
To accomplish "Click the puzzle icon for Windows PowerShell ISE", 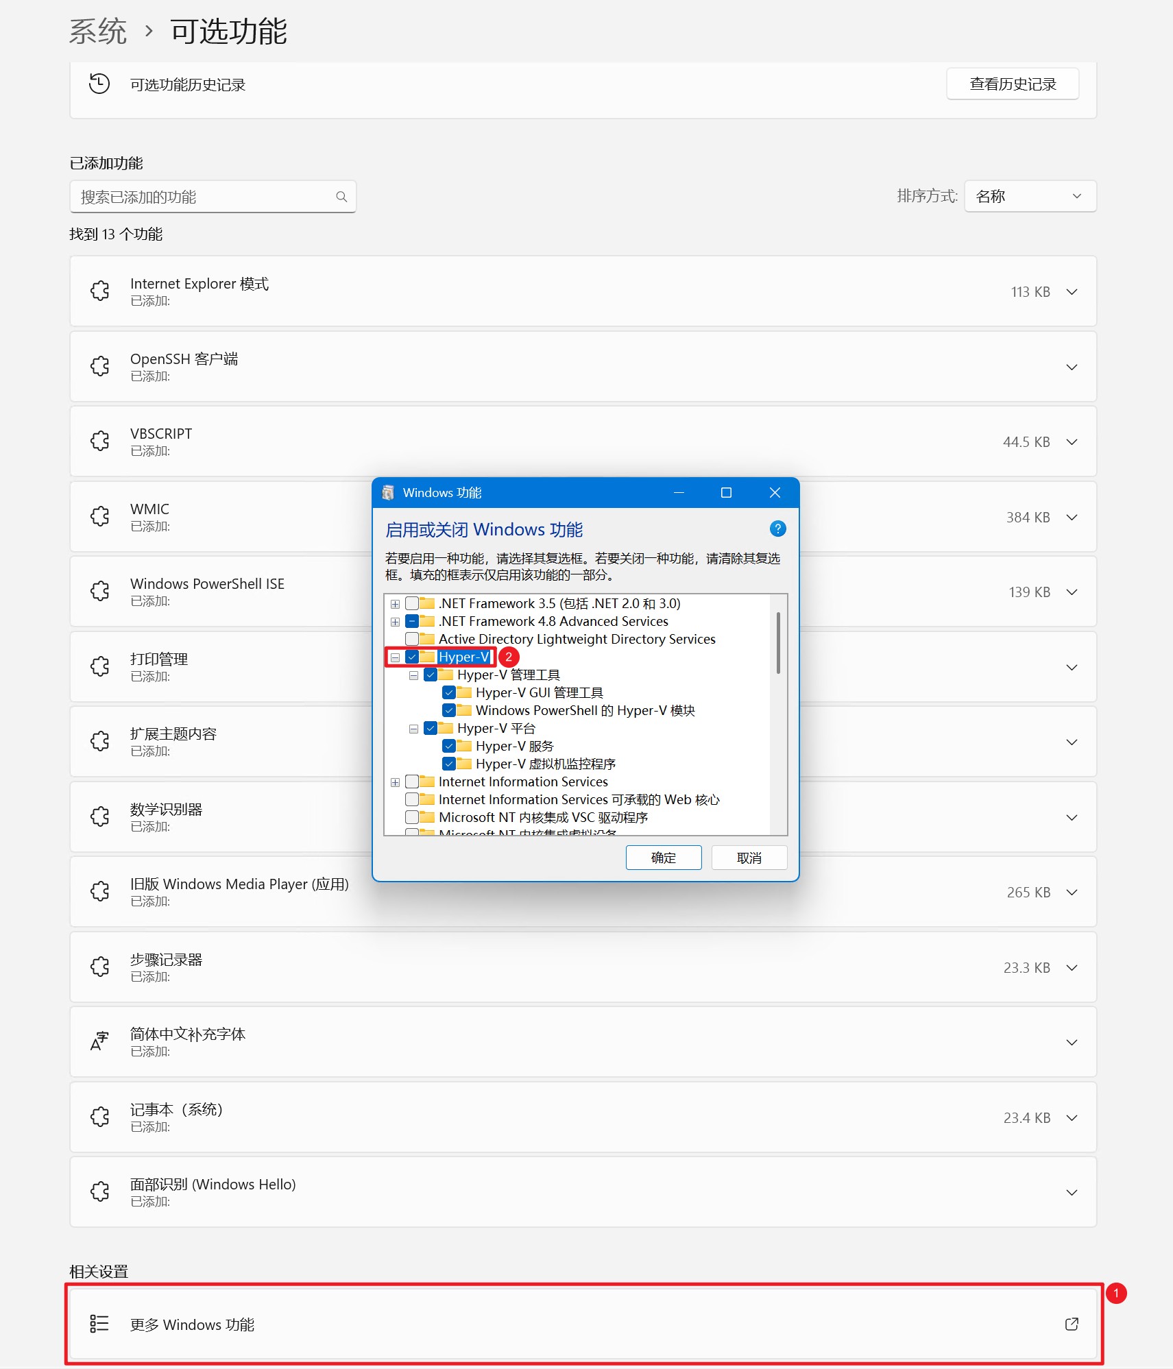I will [x=100, y=591].
